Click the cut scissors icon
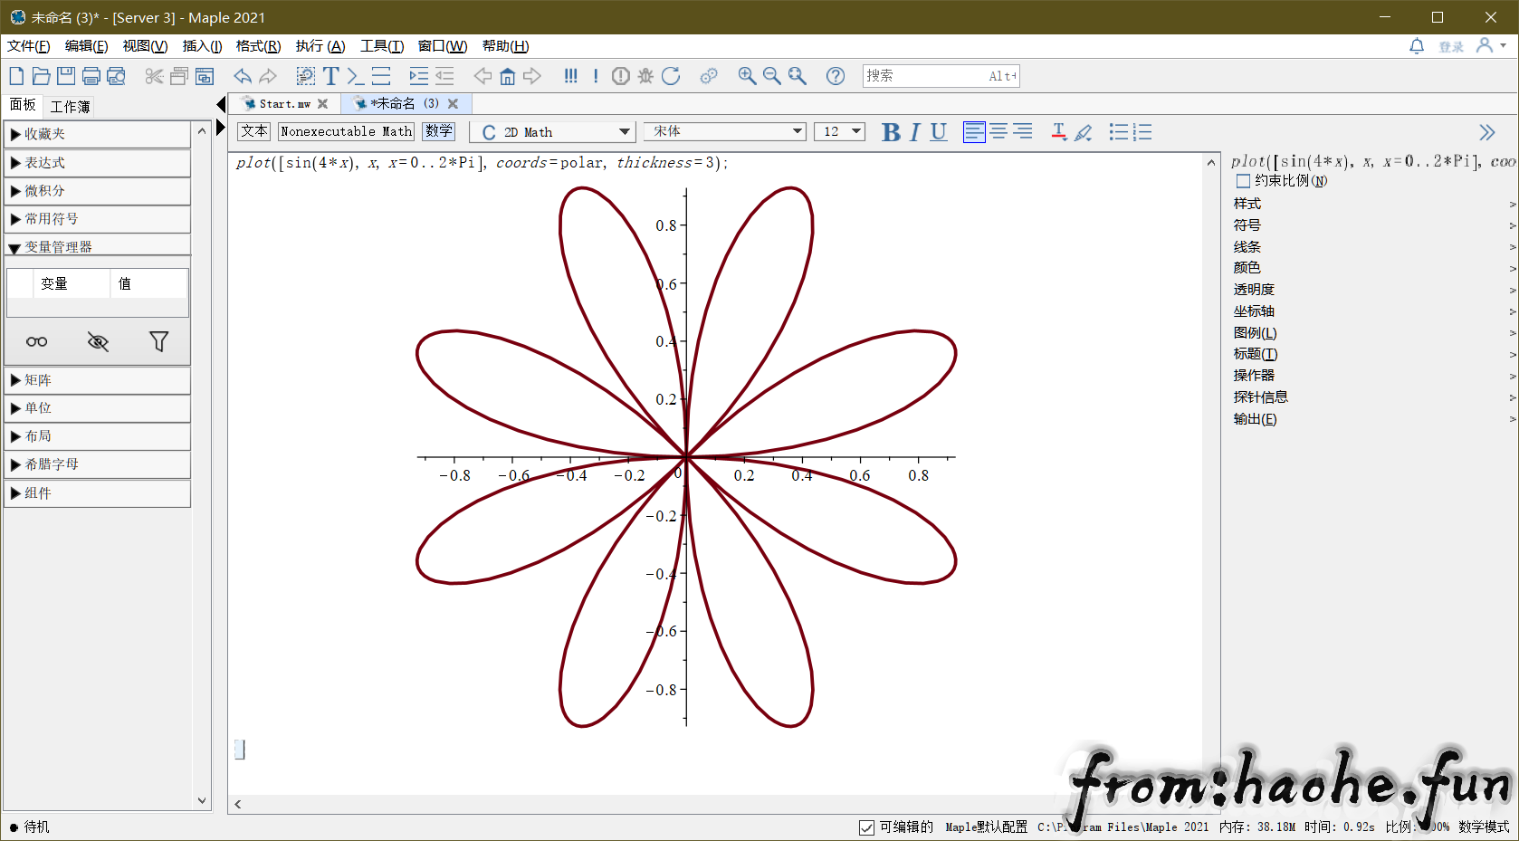 pyautogui.click(x=154, y=76)
